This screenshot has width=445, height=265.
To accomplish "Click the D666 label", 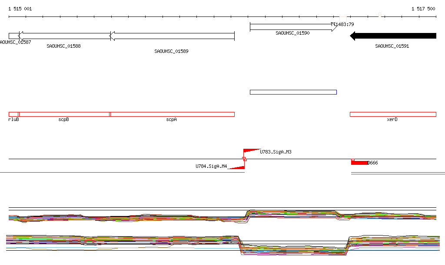I will (372, 163).
